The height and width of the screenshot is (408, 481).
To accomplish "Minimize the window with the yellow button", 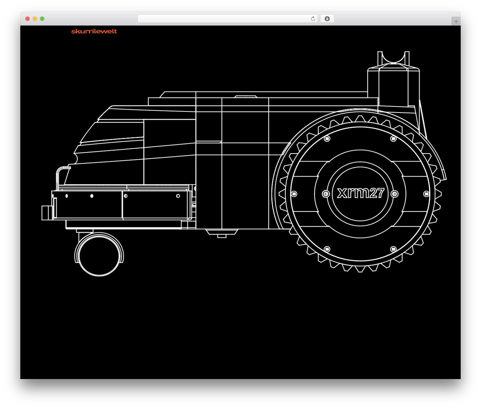I will (35, 19).
